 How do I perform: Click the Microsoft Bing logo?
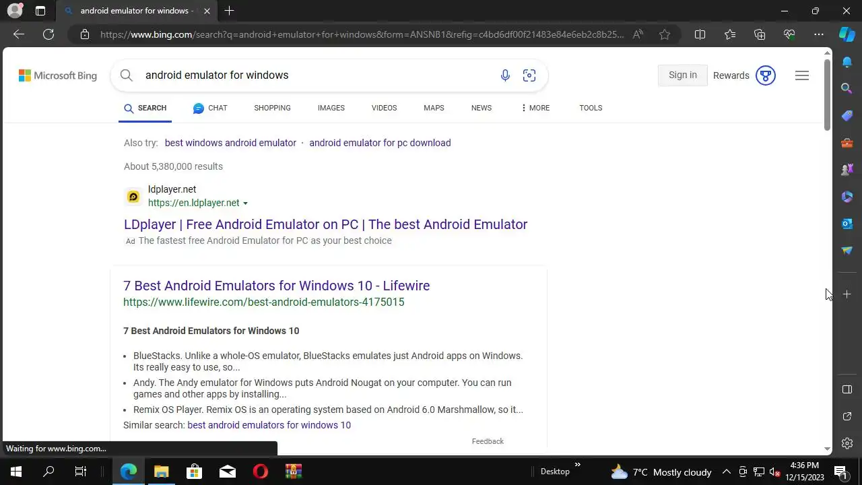click(57, 75)
